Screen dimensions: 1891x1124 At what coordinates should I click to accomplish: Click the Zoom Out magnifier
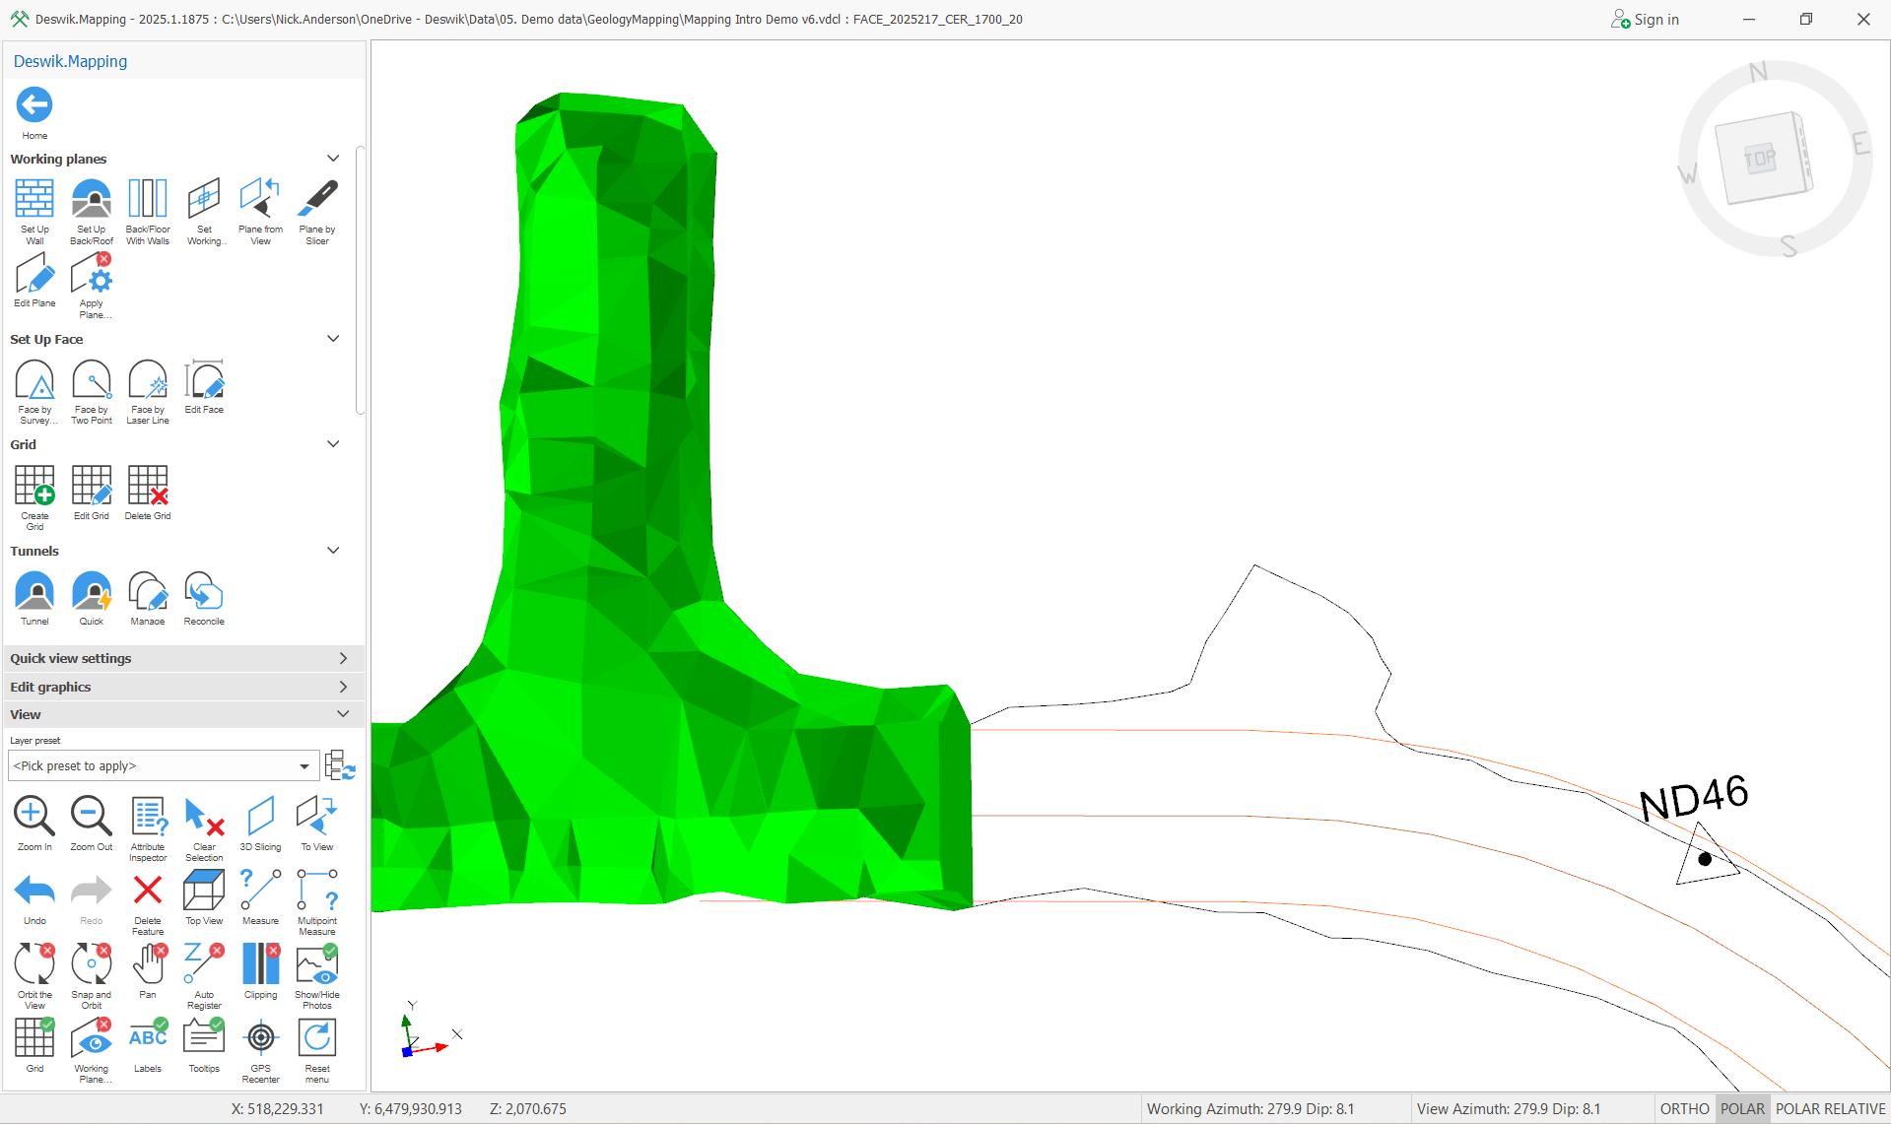(x=92, y=824)
